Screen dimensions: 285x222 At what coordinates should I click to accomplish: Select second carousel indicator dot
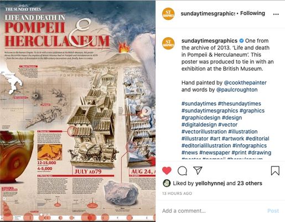(45, 215)
